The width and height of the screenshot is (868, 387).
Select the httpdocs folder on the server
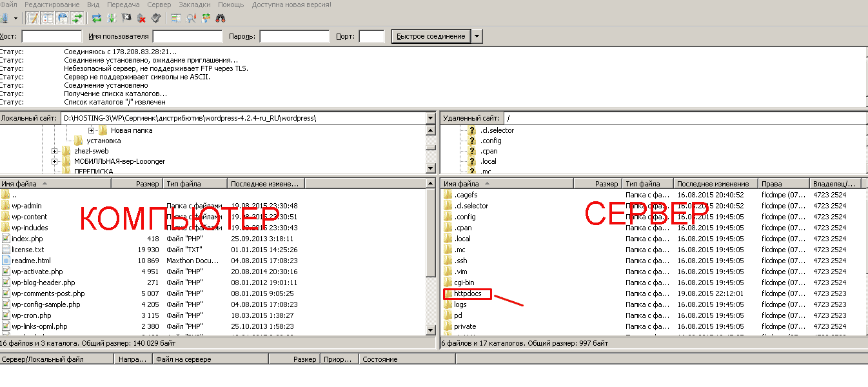coord(468,293)
